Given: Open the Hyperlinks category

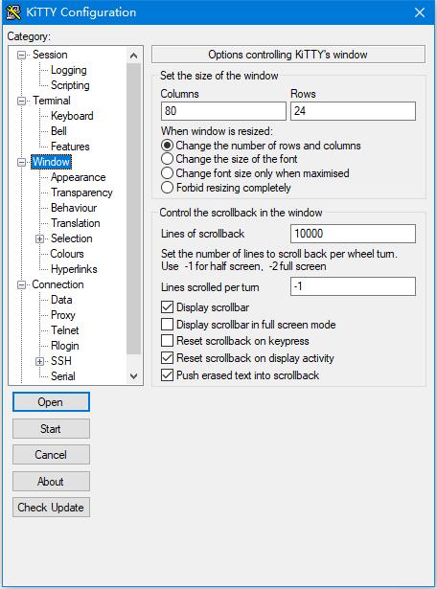Looking at the screenshot, I should point(74,269).
